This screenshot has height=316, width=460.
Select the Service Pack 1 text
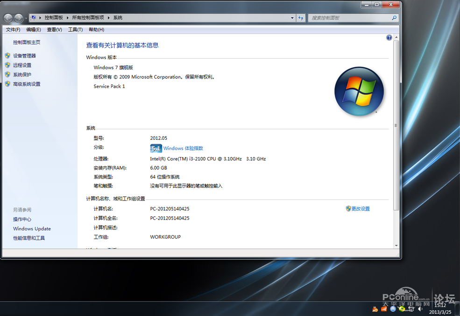(x=109, y=86)
